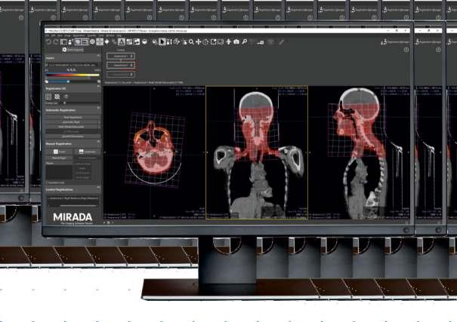Click the sagittal fused CT view
457x322 pixels.
point(360,152)
